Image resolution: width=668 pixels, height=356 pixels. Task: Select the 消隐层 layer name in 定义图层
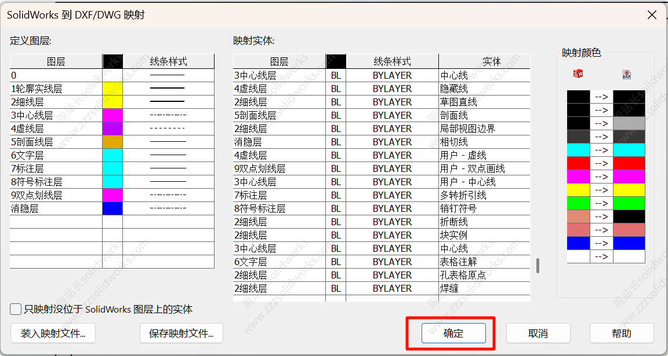pyautogui.click(x=56, y=208)
